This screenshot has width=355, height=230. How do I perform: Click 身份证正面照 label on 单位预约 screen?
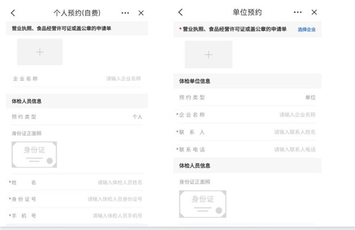pyautogui.click(x=195, y=182)
